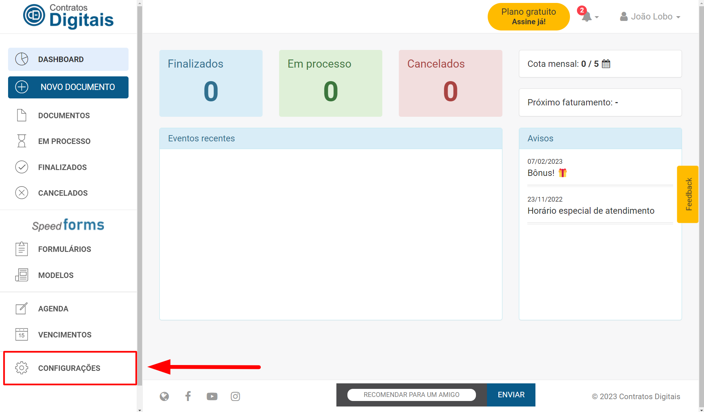Open the Finalizados summary card
The height and width of the screenshot is (412, 704).
pyautogui.click(x=211, y=83)
